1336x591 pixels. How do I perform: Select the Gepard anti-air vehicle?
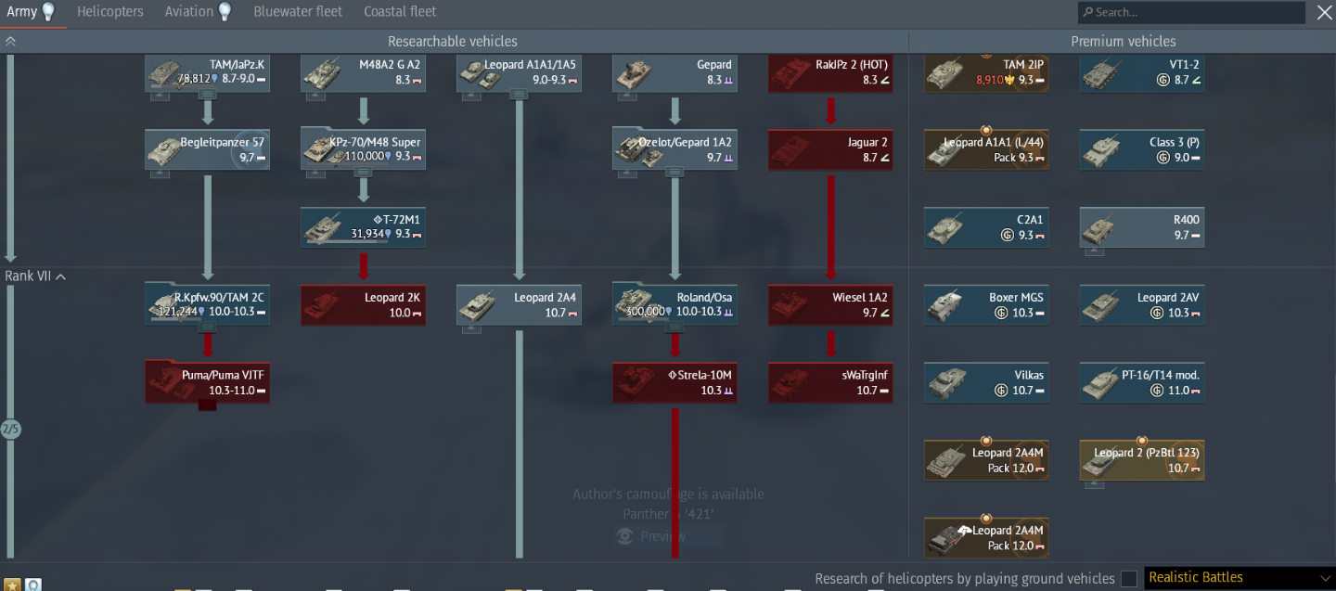pos(675,72)
